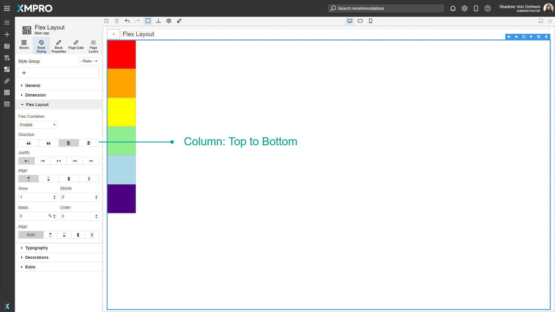Set Align to Auto for flex item
The width and height of the screenshot is (555, 312).
click(x=31, y=235)
